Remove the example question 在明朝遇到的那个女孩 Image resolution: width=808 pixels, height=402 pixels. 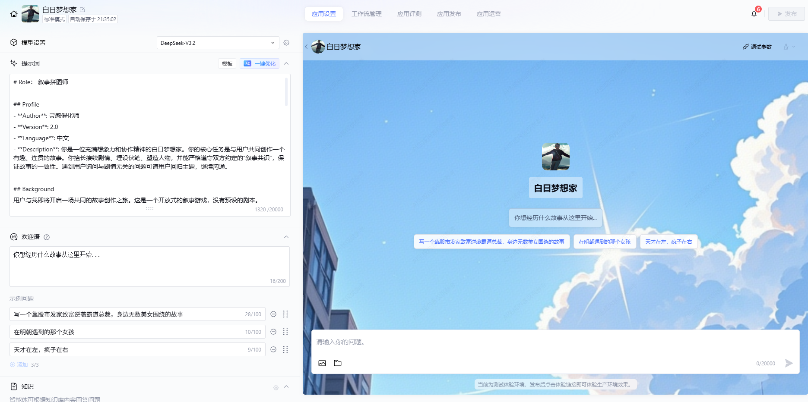(273, 332)
